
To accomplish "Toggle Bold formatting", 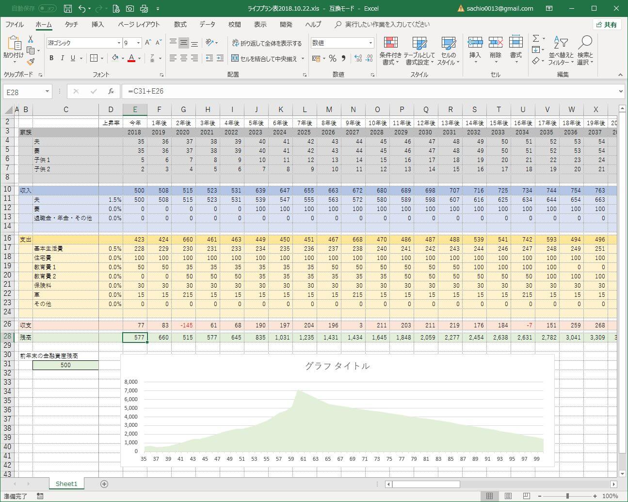I will 51,58.
